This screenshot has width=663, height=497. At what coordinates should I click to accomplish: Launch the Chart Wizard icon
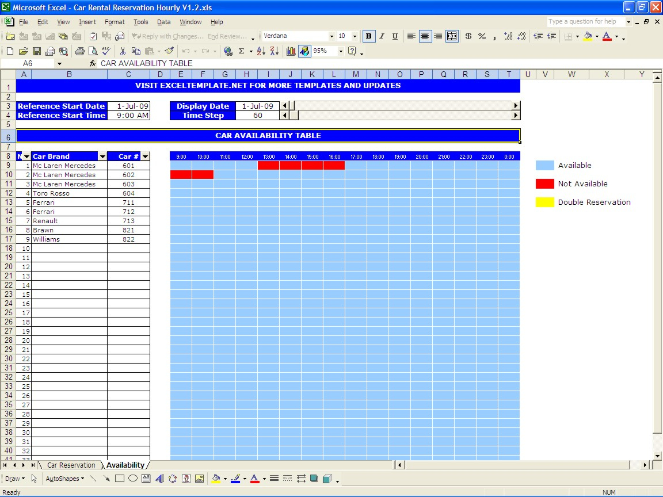(291, 51)
